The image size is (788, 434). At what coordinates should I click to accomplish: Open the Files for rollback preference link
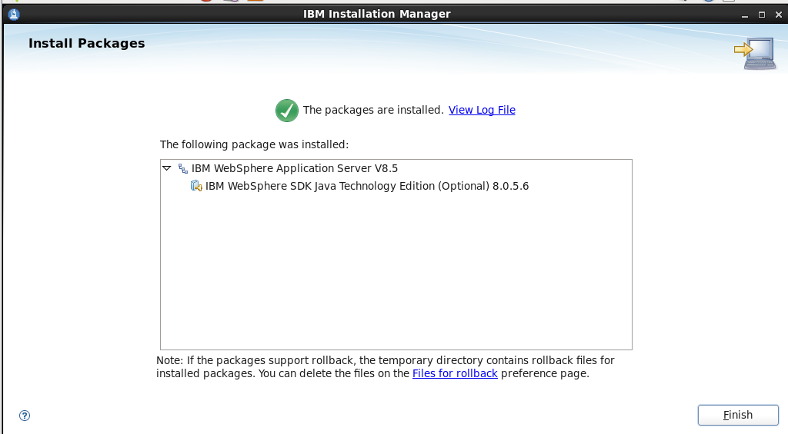(x=455, y=373)
